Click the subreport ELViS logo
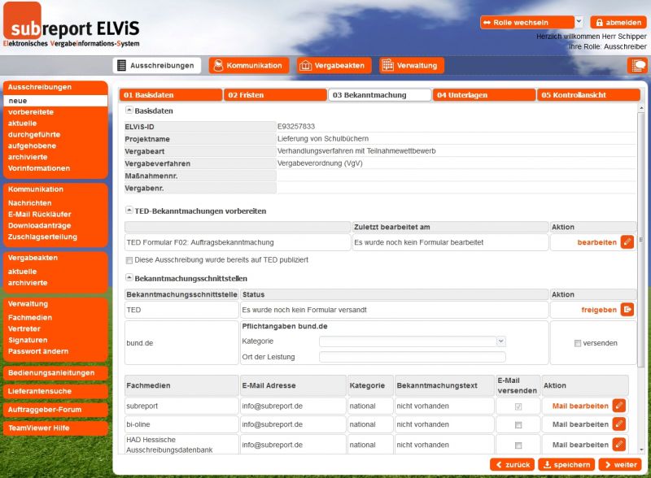The width and height of the screenshot is (651, 478). pyautogui.click(x=72, y=26)
